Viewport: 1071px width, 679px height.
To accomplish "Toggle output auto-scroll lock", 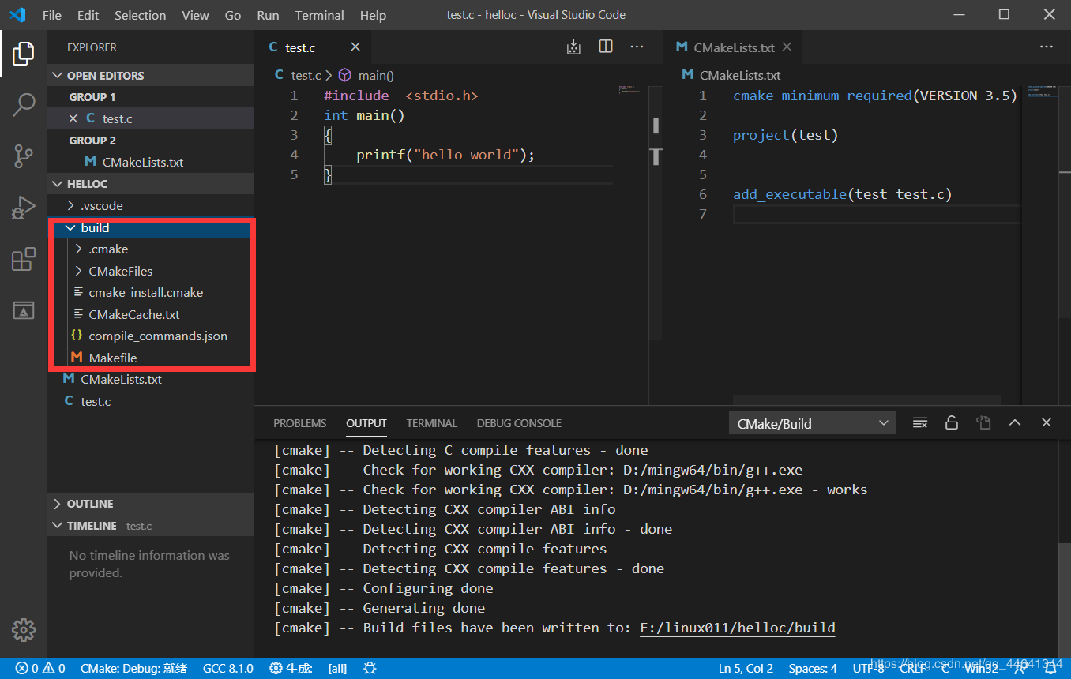I will [951, 422].
